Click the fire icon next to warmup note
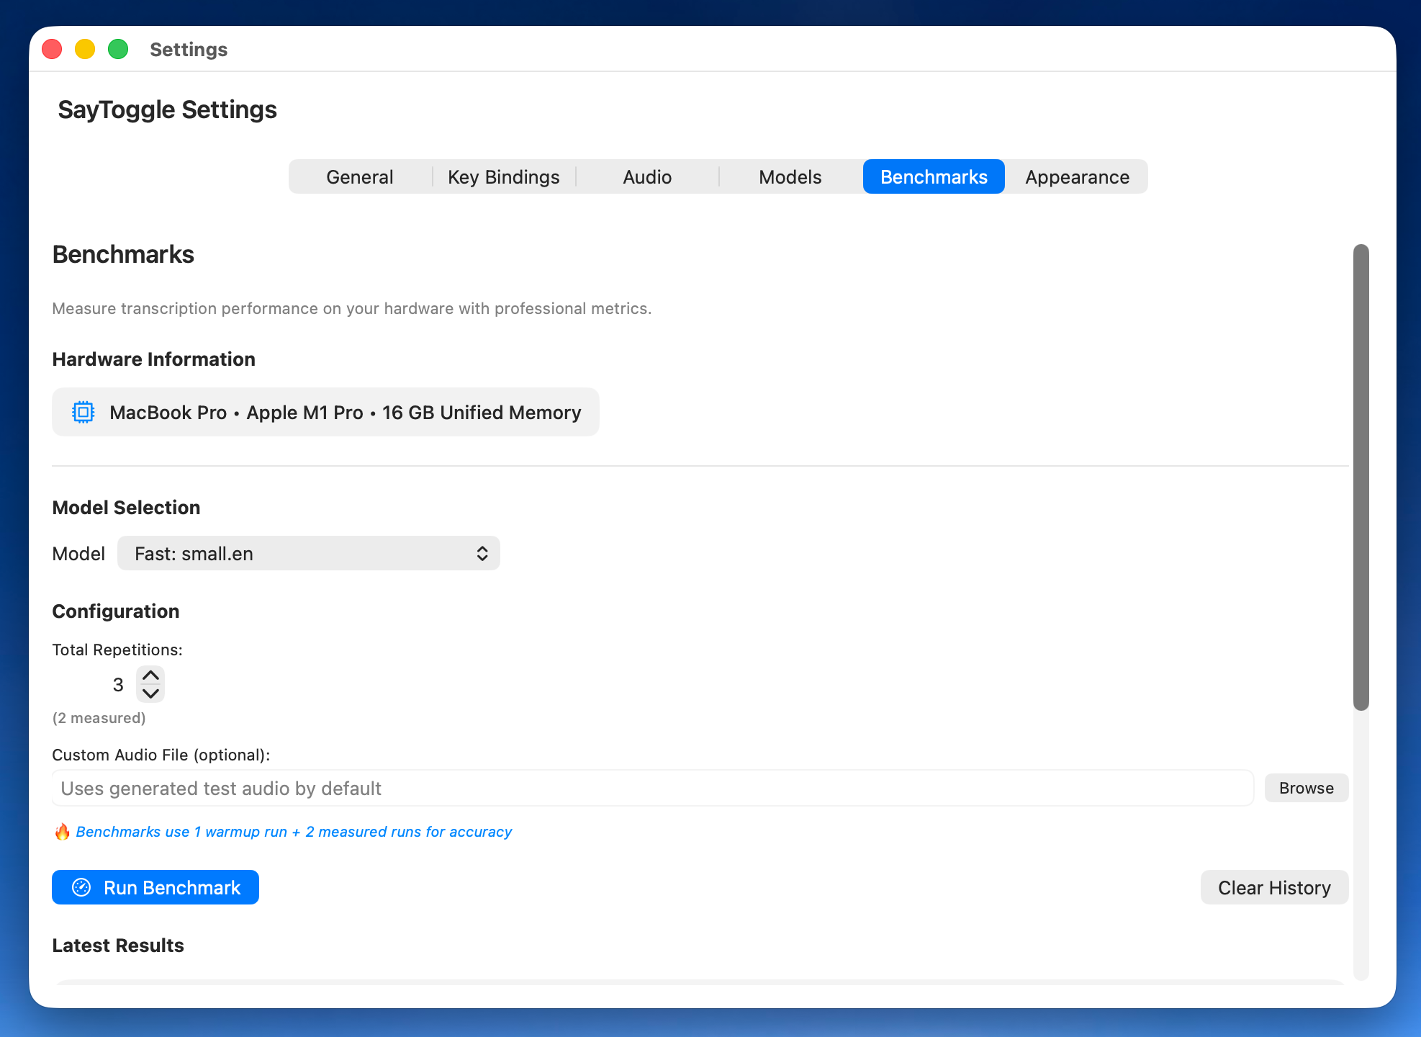 [x=63, y=832]
